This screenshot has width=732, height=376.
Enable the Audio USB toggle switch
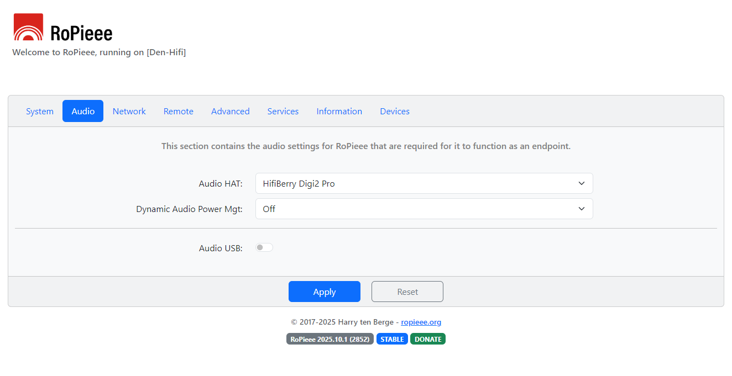click(x=264, y=247)
